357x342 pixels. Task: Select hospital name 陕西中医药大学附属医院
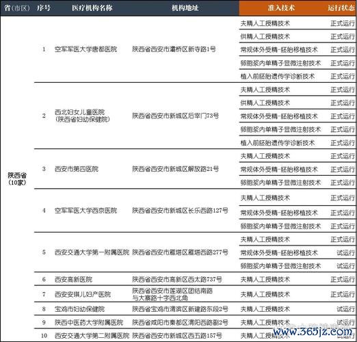[89, 322]
